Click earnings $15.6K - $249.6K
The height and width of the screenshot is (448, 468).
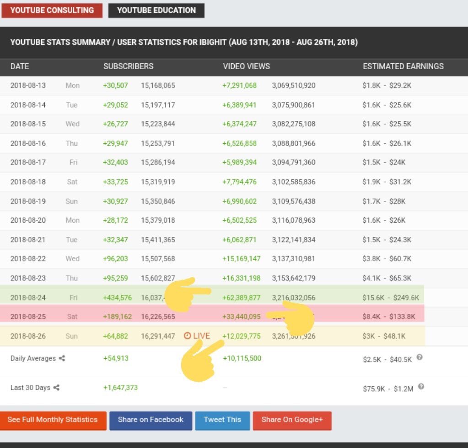click(391, 298)
